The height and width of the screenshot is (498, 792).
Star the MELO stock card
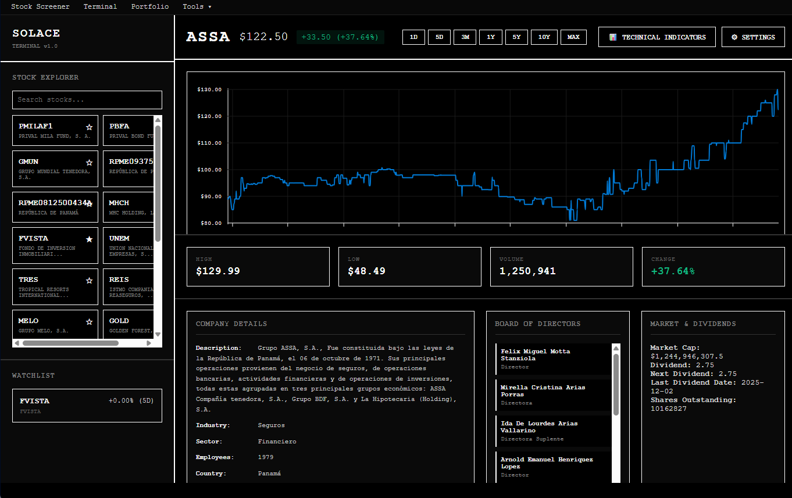(90, 321)
